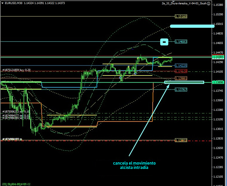
Task: Select the #1875006253 sell 0.10 order label
Action: tap(16, 111)
